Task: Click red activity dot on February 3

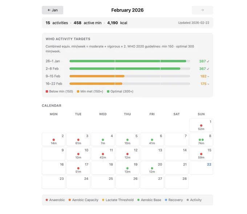Action: pos(78,140)
